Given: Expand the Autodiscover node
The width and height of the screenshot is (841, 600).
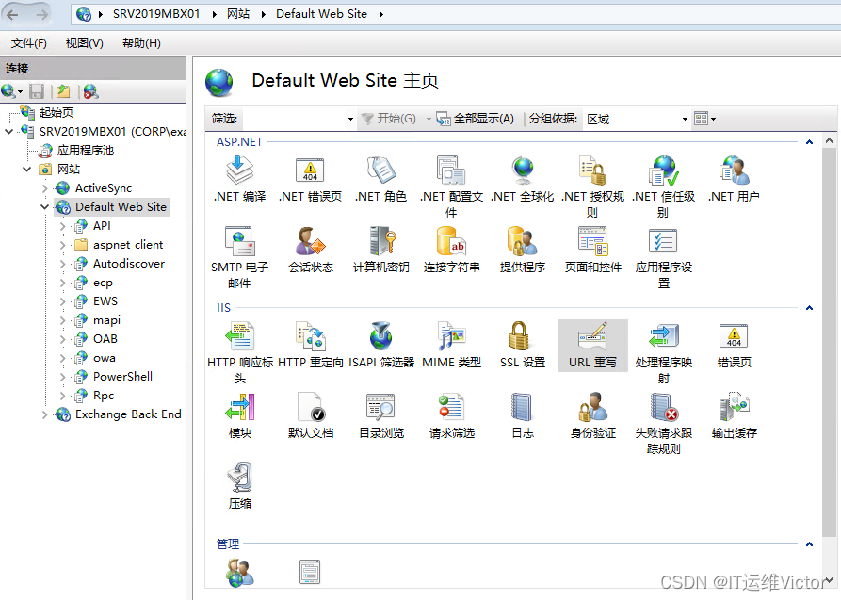Looking at the screenshot, I should click(x=62, y=264).
